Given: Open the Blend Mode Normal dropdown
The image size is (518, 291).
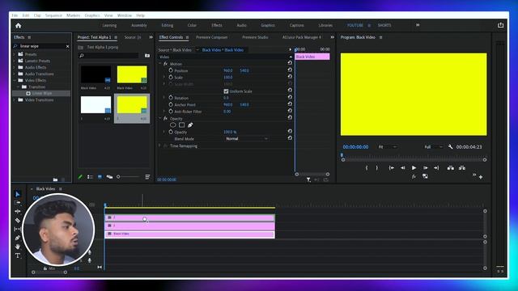Looking at the screenshot, I should (246, 138).
